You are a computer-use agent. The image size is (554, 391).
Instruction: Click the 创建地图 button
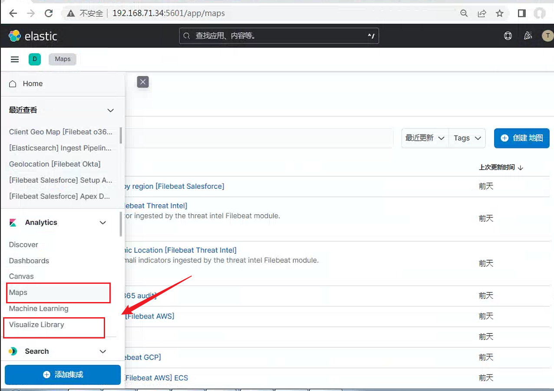pyautogui.click(x=522, y=138)
